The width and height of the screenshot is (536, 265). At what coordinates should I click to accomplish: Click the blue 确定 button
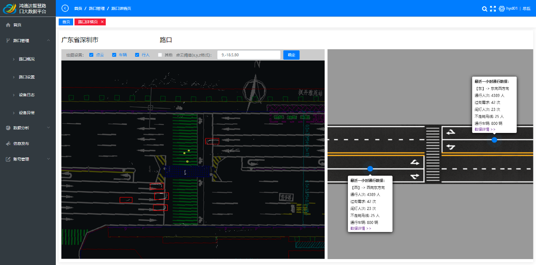pos(291,55)
